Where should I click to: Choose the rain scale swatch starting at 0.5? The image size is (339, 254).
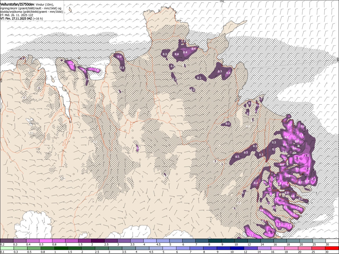click(x=34, y=248)
